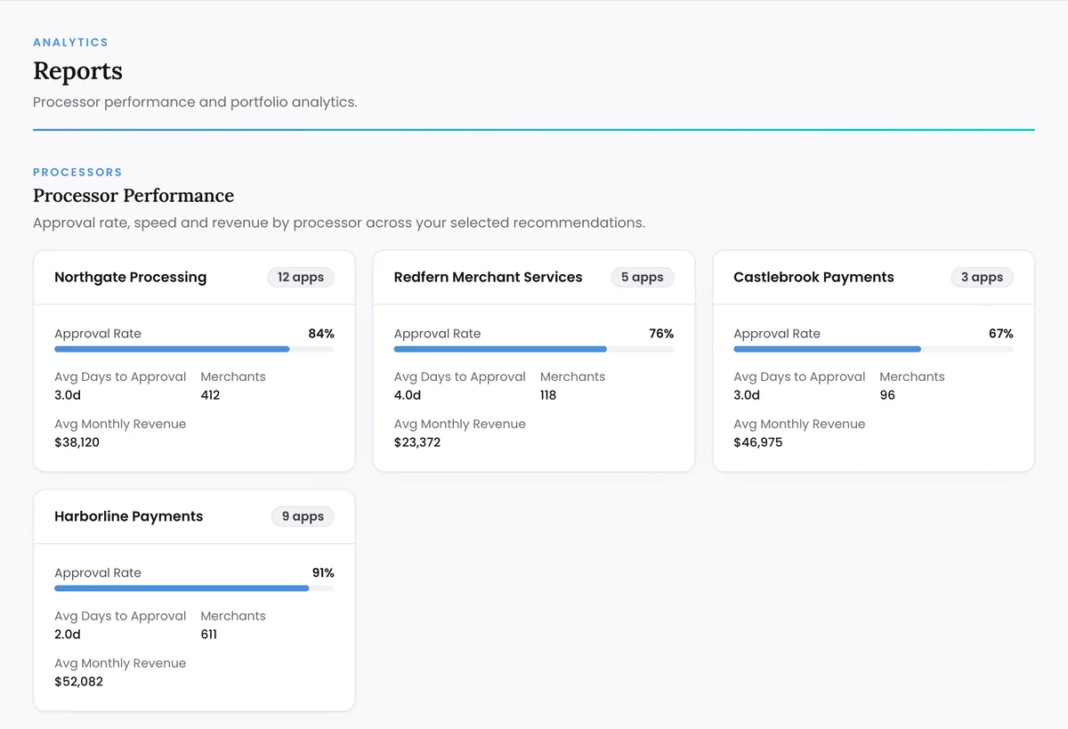Select Harborline's 91% approval value
Image resolution: width=1068 pixels, height=729 pixels.
point(323,573)
